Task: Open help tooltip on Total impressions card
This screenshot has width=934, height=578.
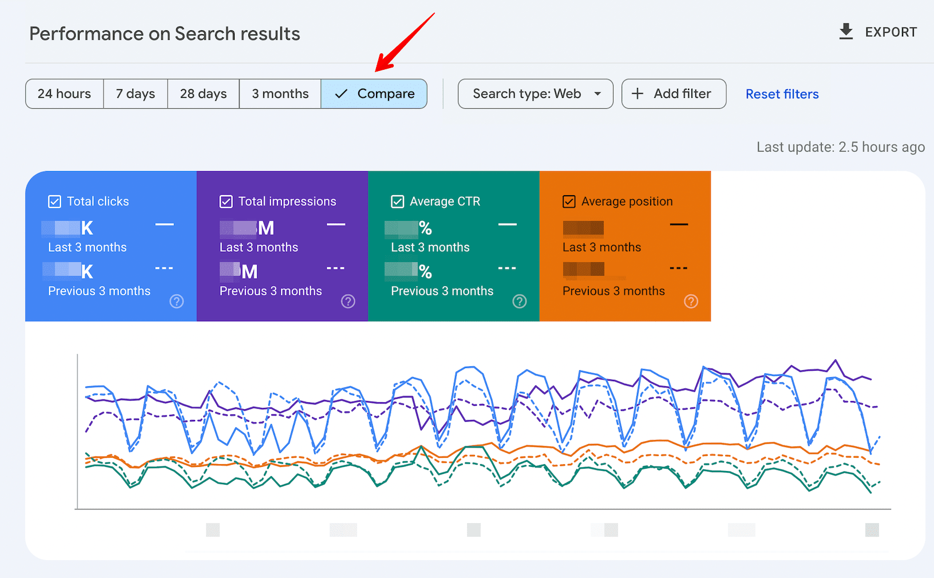Action: click(x=348, y=301)
